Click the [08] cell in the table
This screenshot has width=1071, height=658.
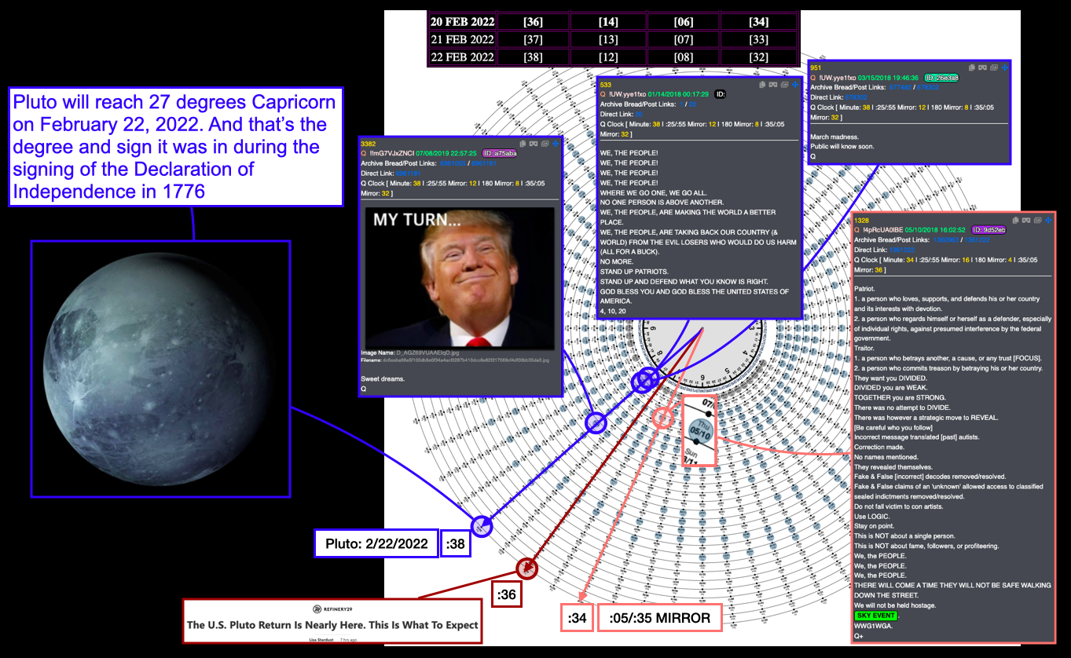coord(683,57)
